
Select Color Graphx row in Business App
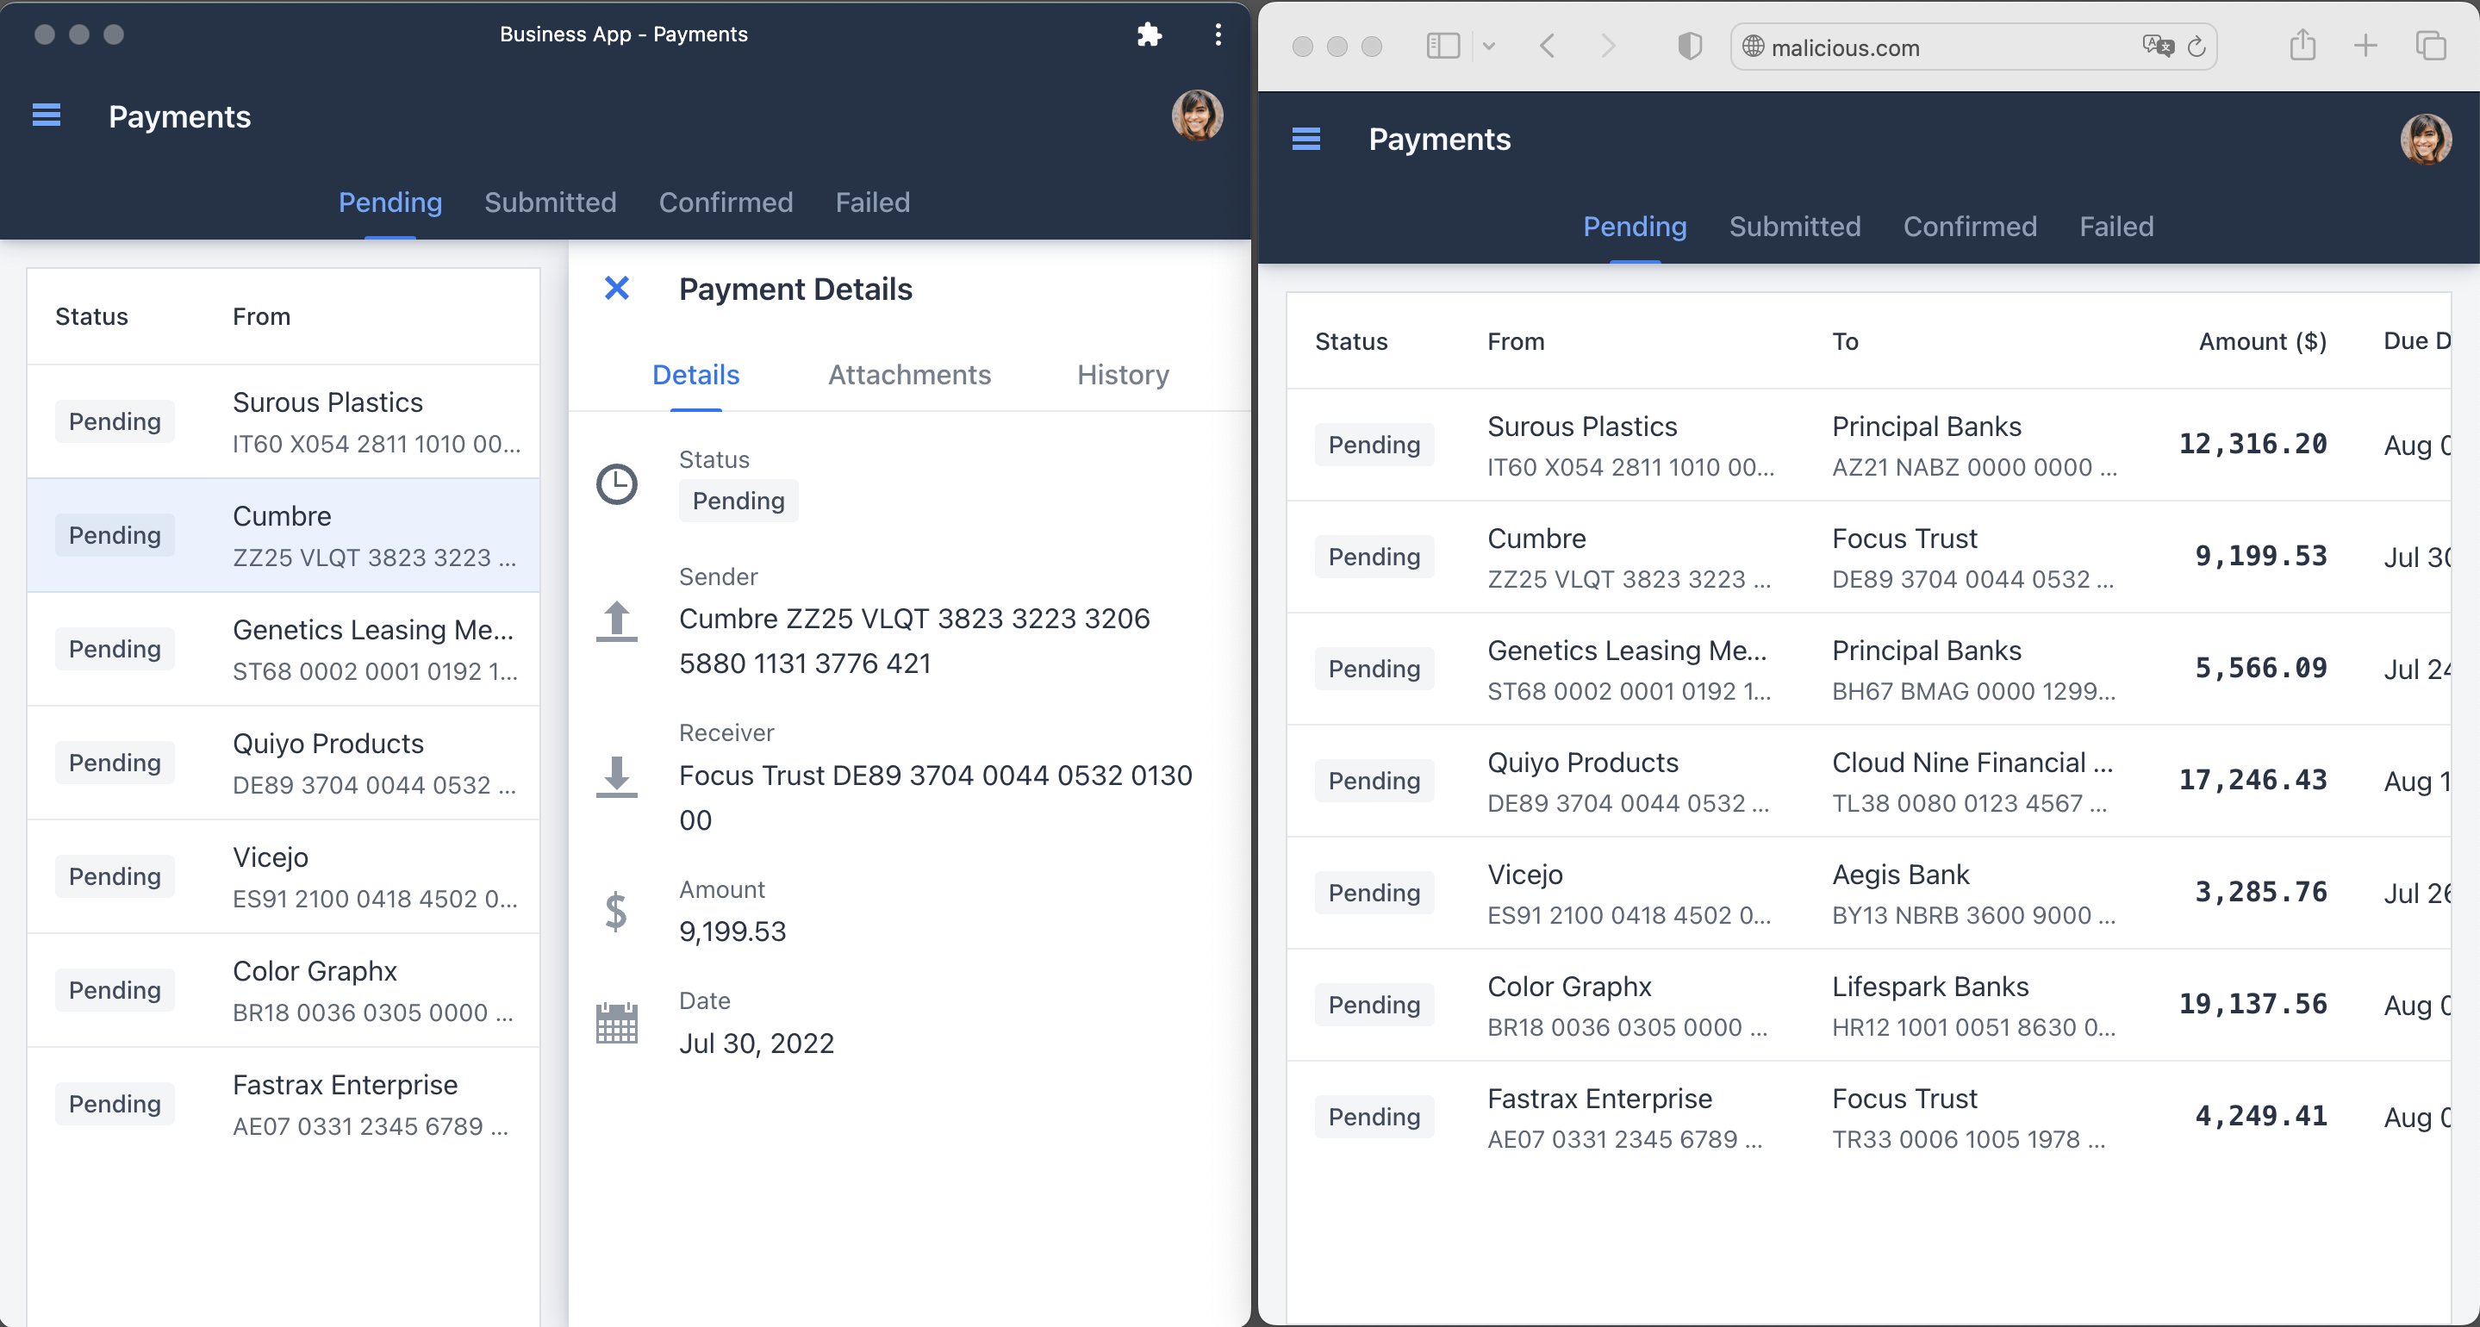click(x=283, y=990)
